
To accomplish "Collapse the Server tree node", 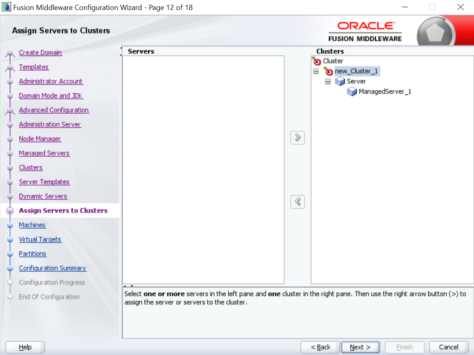I will click(x=328, y=82).
